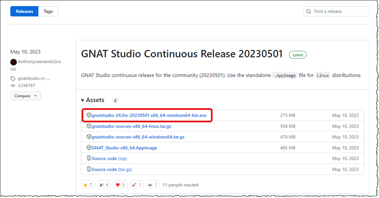Image resolution: width=379 pixels, height=198 pixels.
Task: Click the thumbs up reaction button
Action: [88, 184]
